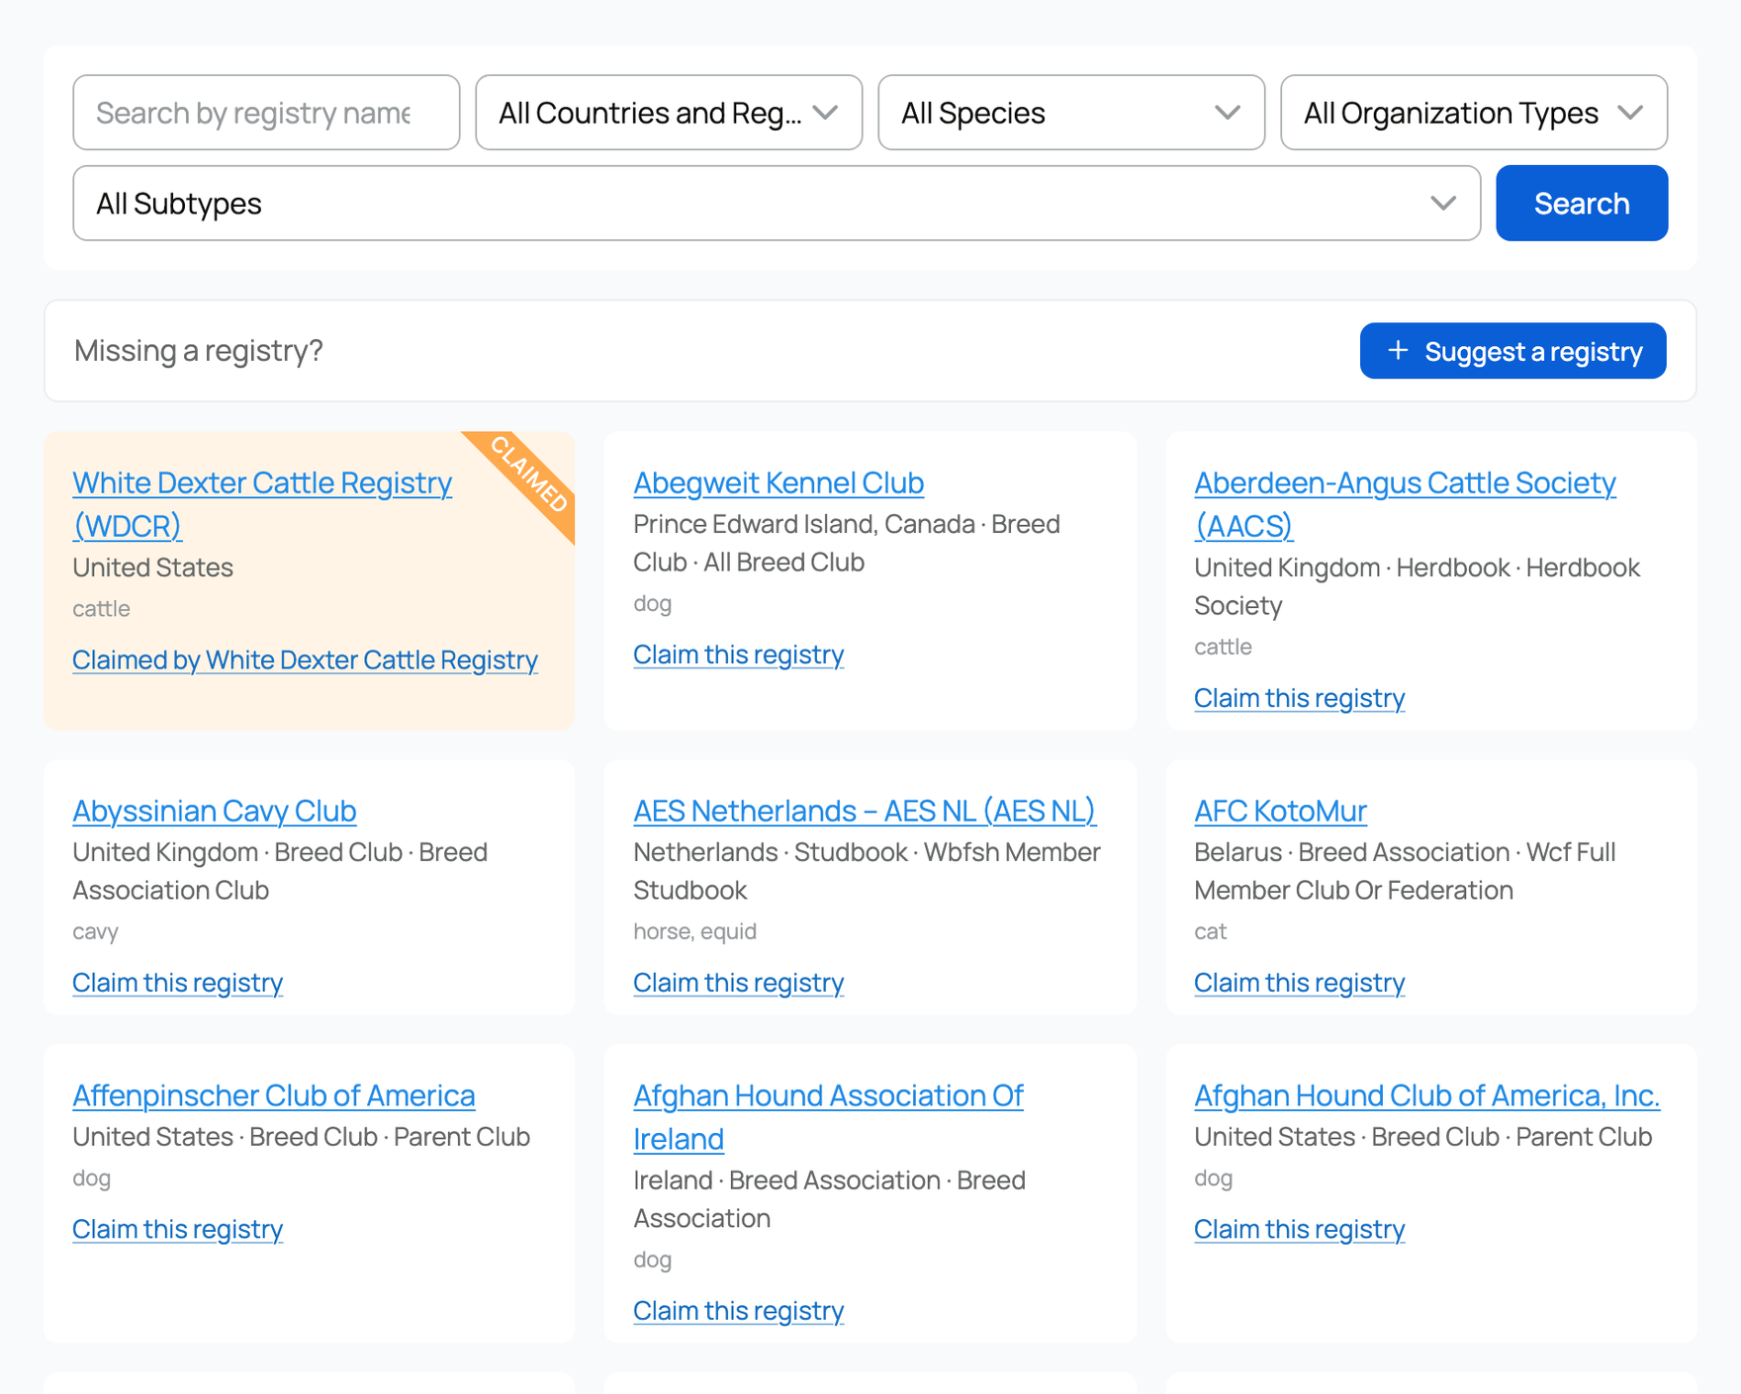The width and height of the screenshot is (1741, 1394).
Task: Open the Abegweit Kennel Club link
Action: [x=779, y=482]
